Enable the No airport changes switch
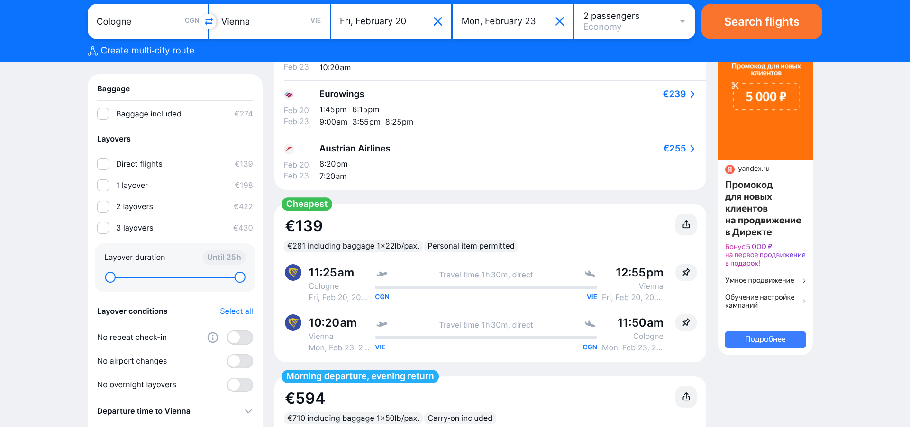This screenshot has width=910, height=427. 240,361
